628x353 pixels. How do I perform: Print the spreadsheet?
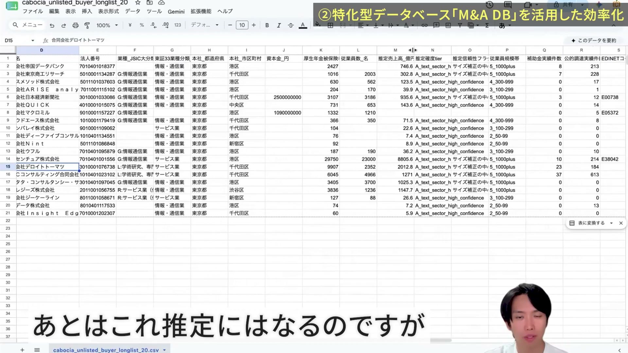pos(76,25)
